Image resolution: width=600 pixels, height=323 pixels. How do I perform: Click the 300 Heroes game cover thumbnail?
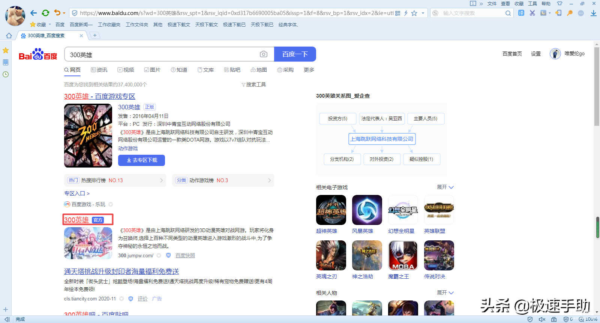point(88,136)
